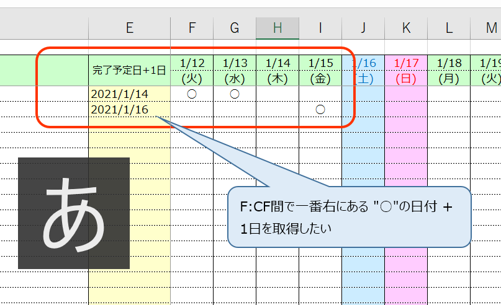Image resolution: width=501 pixels, height=305 pixels.
Task: Click the highlighted column H header
Action: (278, 27)
